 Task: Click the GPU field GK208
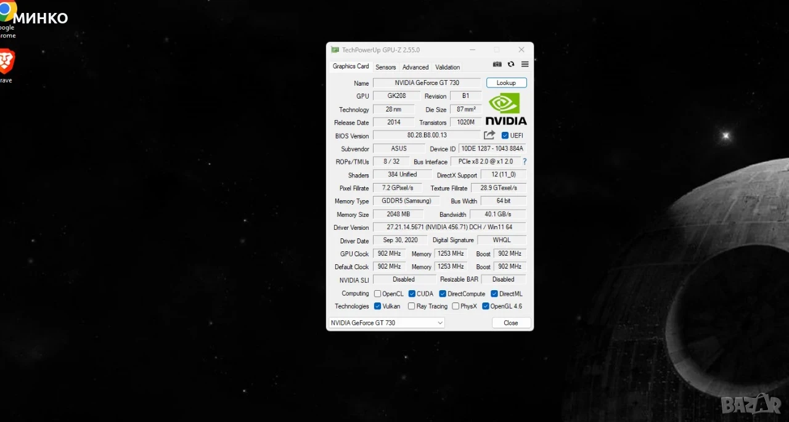click(396, 96)
